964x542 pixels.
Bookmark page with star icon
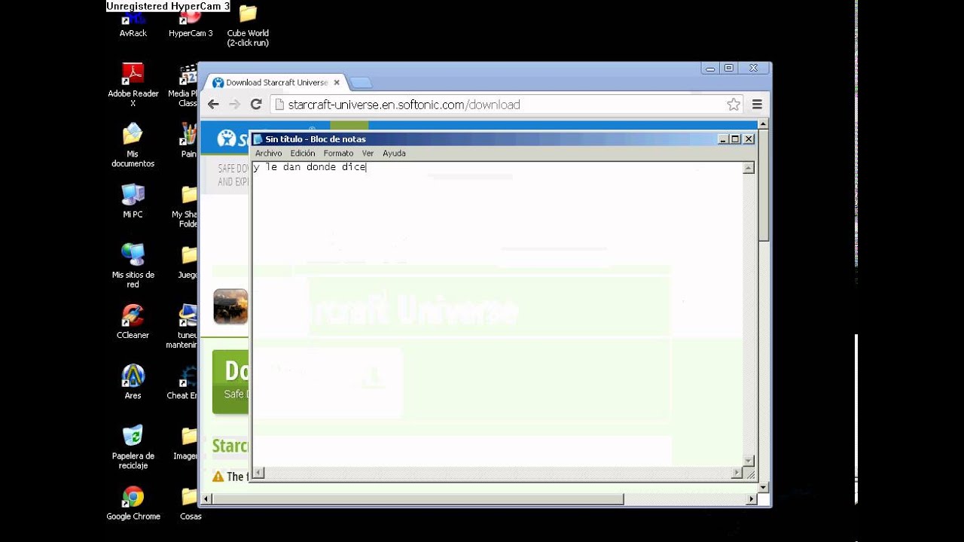pos(734,105)
